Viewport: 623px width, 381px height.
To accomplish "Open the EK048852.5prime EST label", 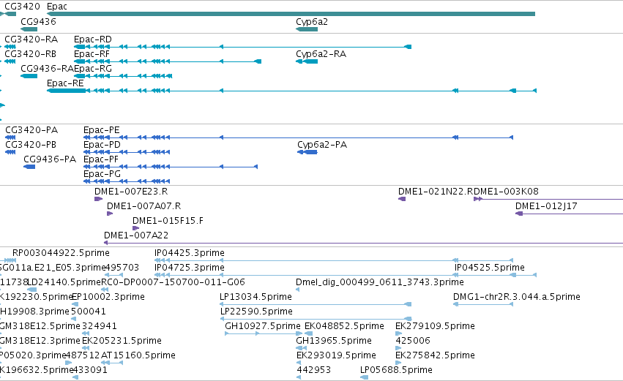I will (x=344, y=327).
